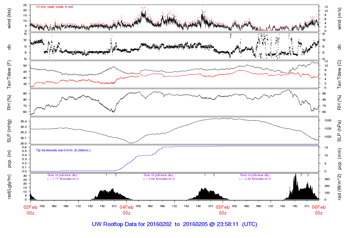Select the 'rad (W/m^2)' axis label

point(339,187)
